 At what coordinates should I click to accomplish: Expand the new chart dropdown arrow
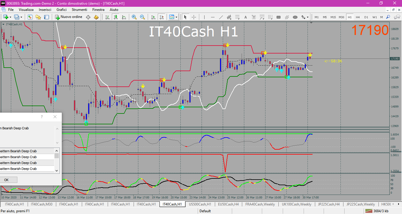[10, 17]
